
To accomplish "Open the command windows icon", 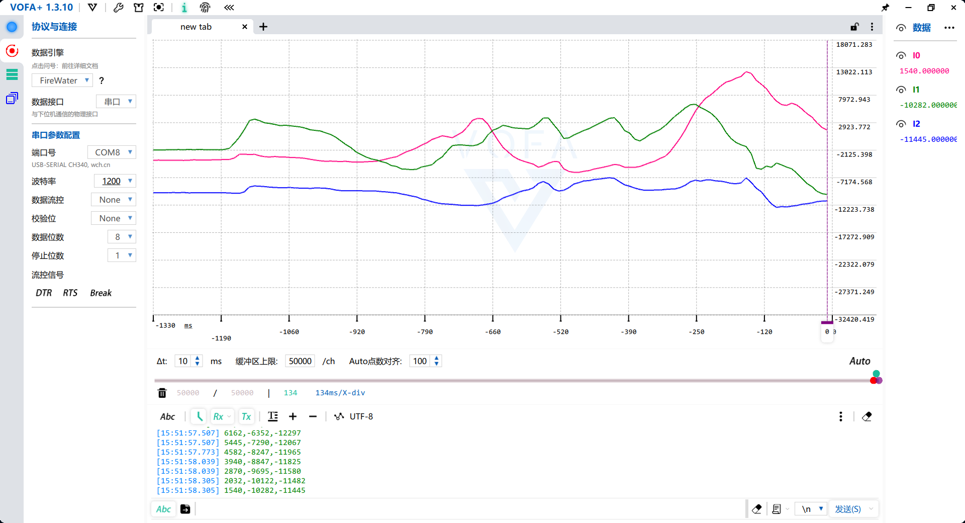I will (x=12, y=98).
